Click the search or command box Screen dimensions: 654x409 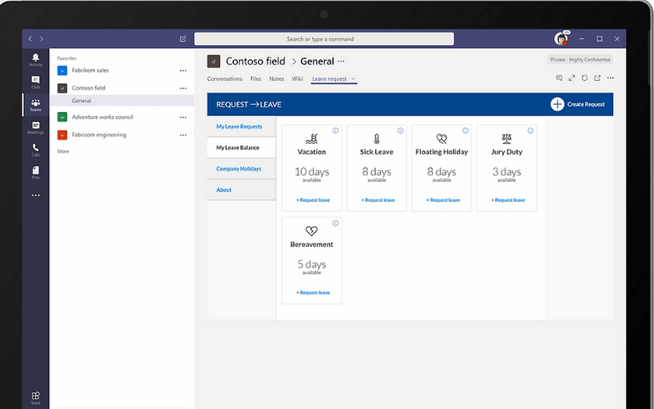point(324,38)
